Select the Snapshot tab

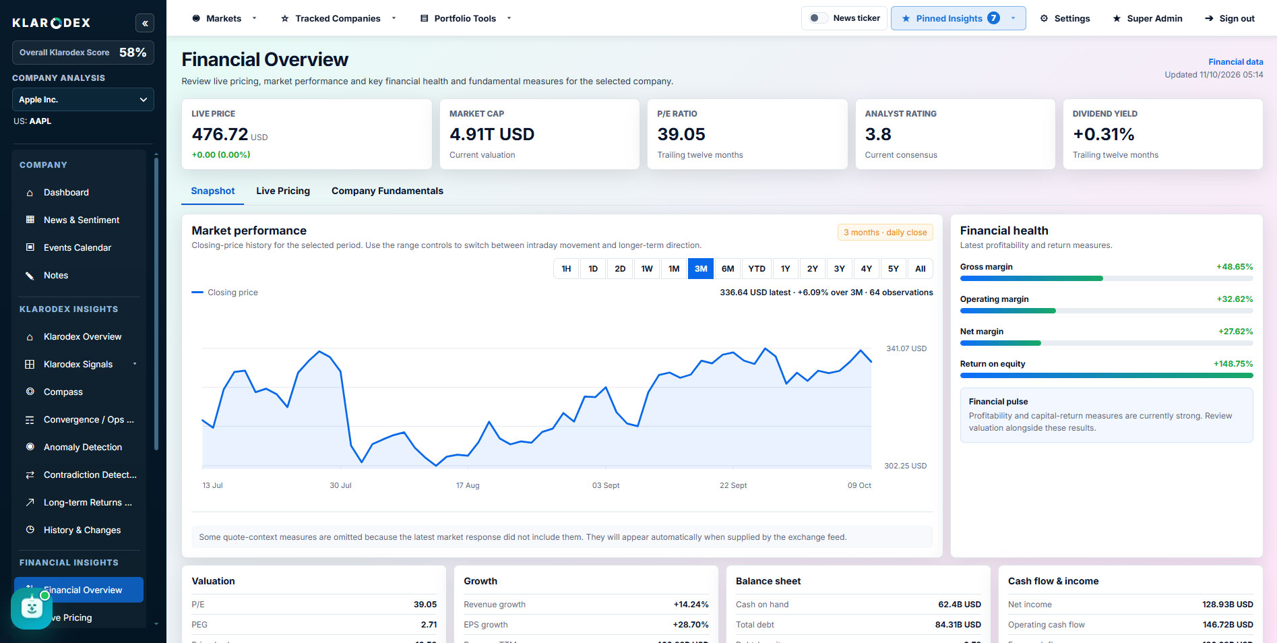[x=213, y=191]
